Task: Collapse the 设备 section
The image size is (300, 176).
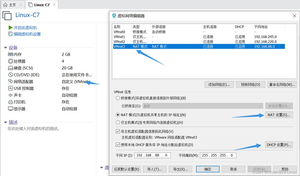Action: [x=6, y=48]
